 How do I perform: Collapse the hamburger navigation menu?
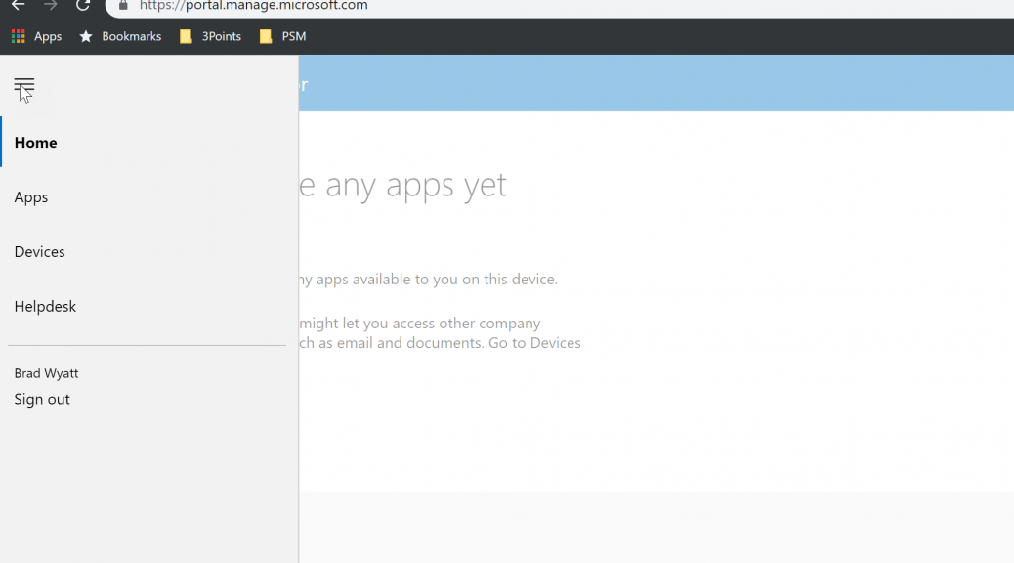click(x=23, y=85)
